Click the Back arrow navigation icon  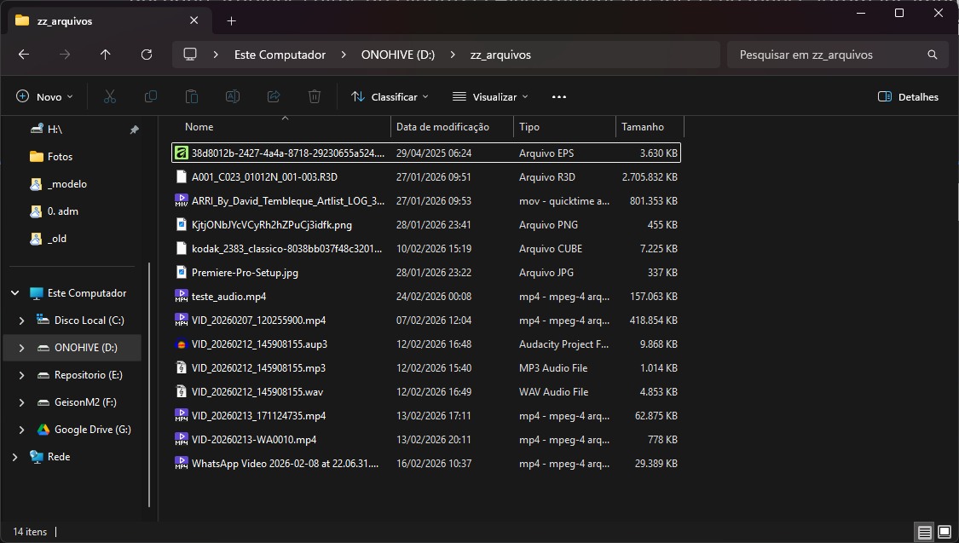pos(24,55)
